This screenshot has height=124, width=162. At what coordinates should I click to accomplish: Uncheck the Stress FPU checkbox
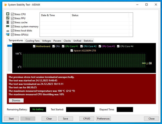[x=12, y=18]
